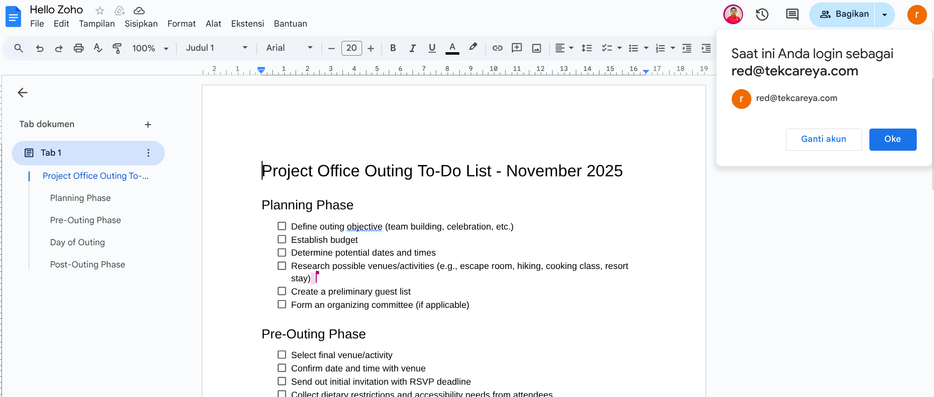Insert image from toolbar

[536, 48]
